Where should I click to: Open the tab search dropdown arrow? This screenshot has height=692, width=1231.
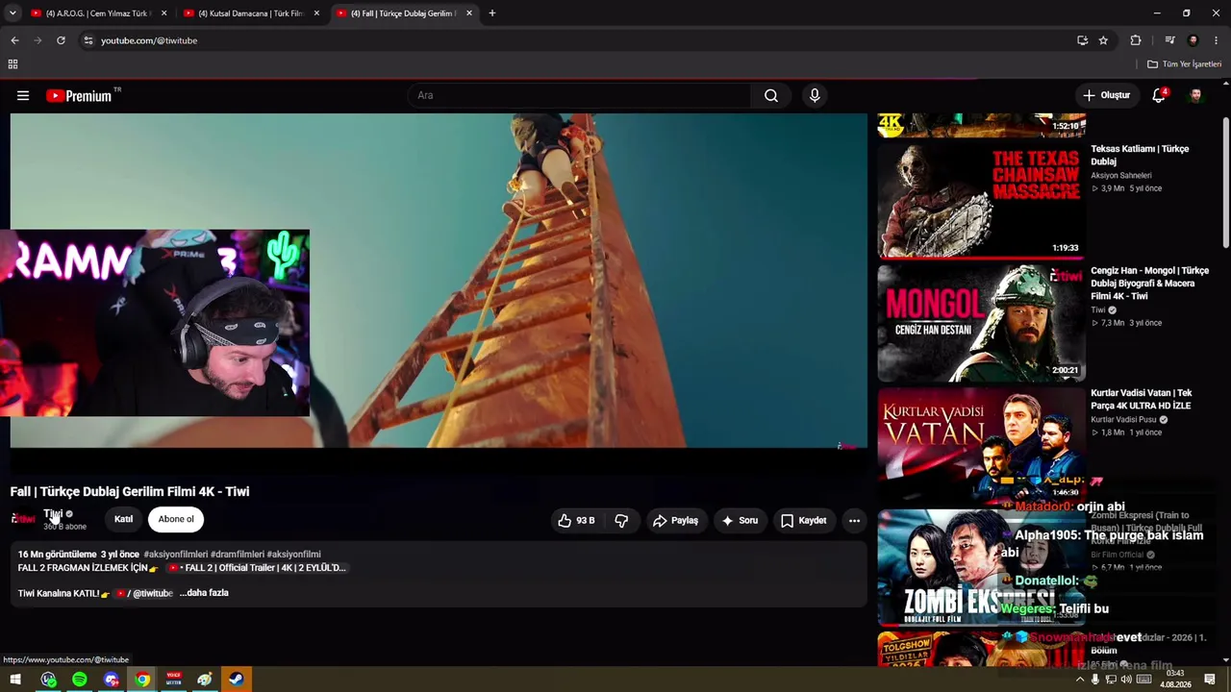(13, 13)
